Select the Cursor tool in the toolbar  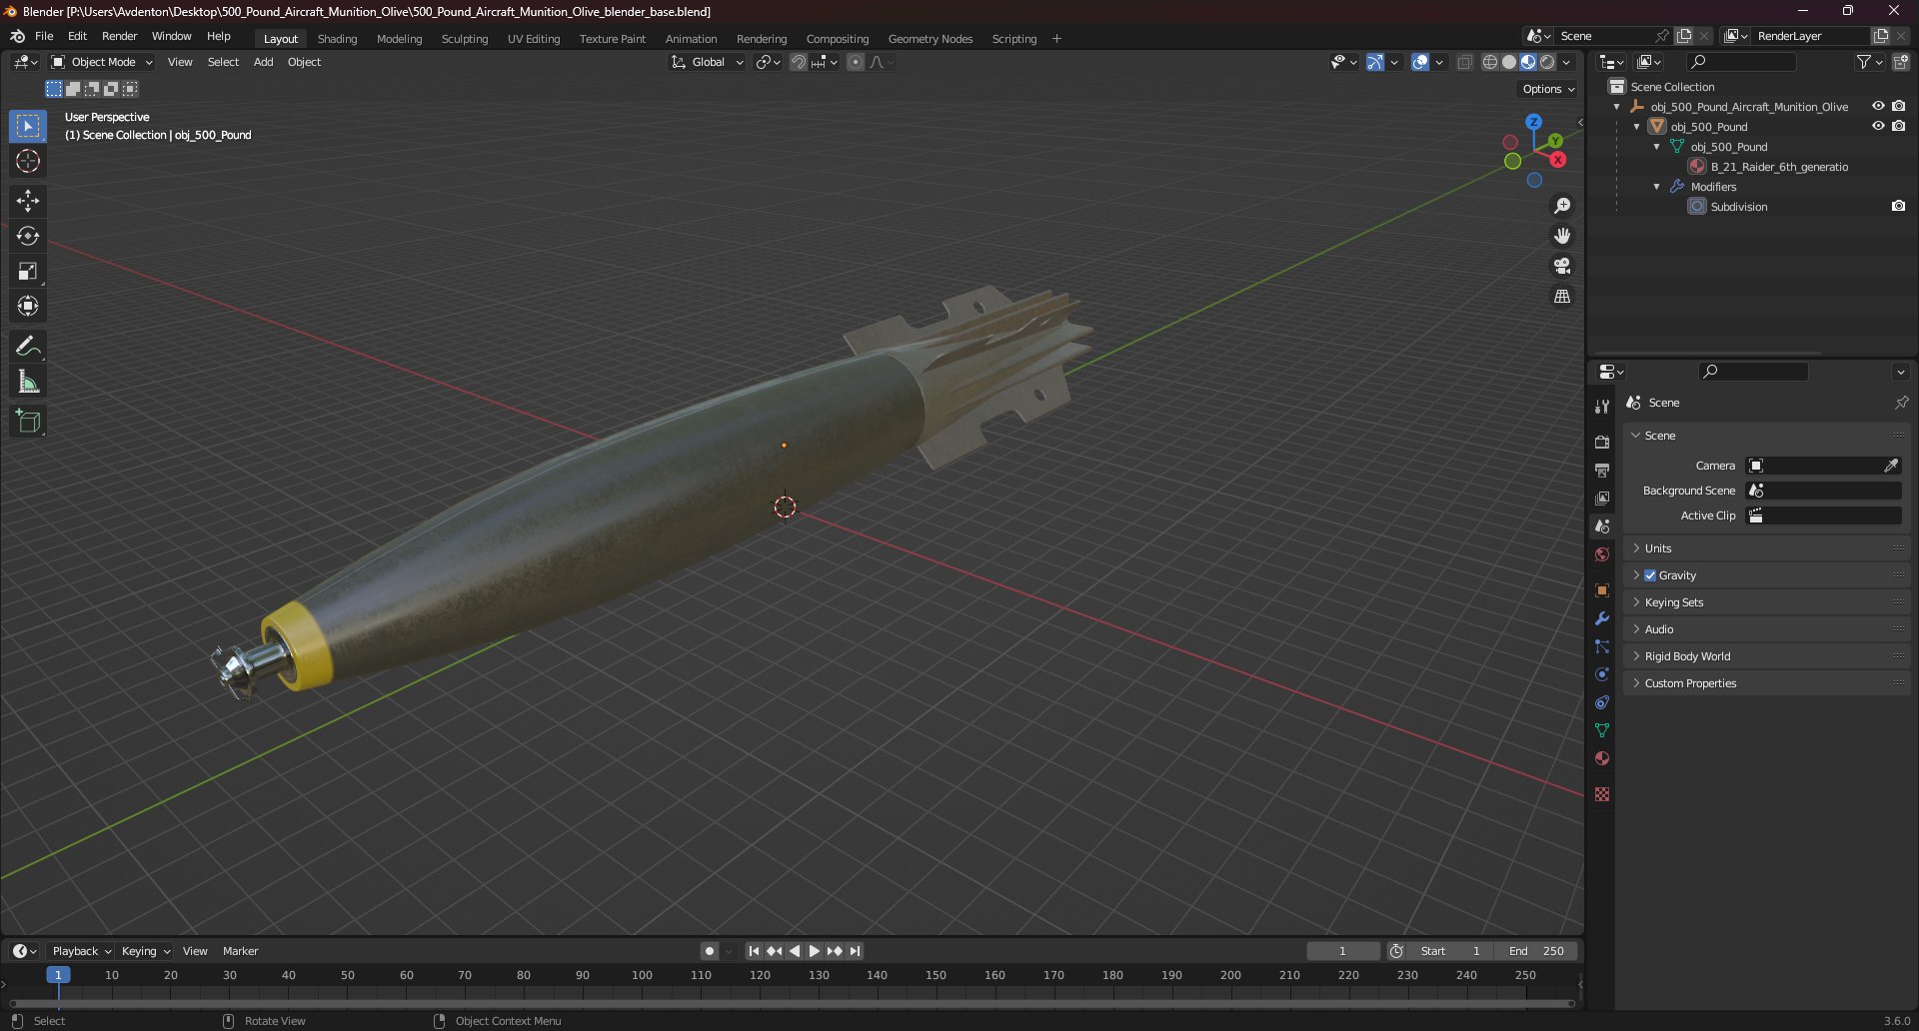pos(28,161)
